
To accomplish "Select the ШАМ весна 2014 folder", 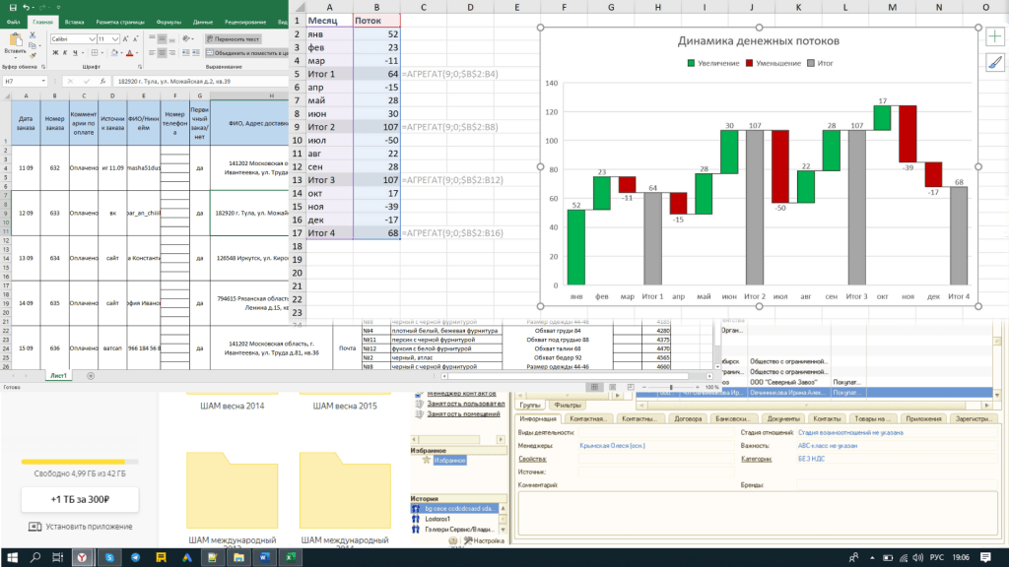I will coord(233,405).
